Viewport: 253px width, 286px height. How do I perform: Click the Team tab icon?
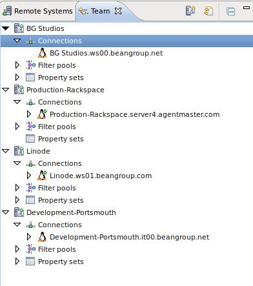83,11
